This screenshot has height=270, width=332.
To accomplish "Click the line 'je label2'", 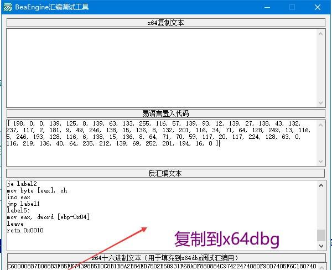I will pyautogui.click(x=22, y=184).
